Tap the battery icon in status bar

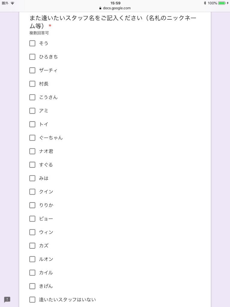tap(222, 3)
